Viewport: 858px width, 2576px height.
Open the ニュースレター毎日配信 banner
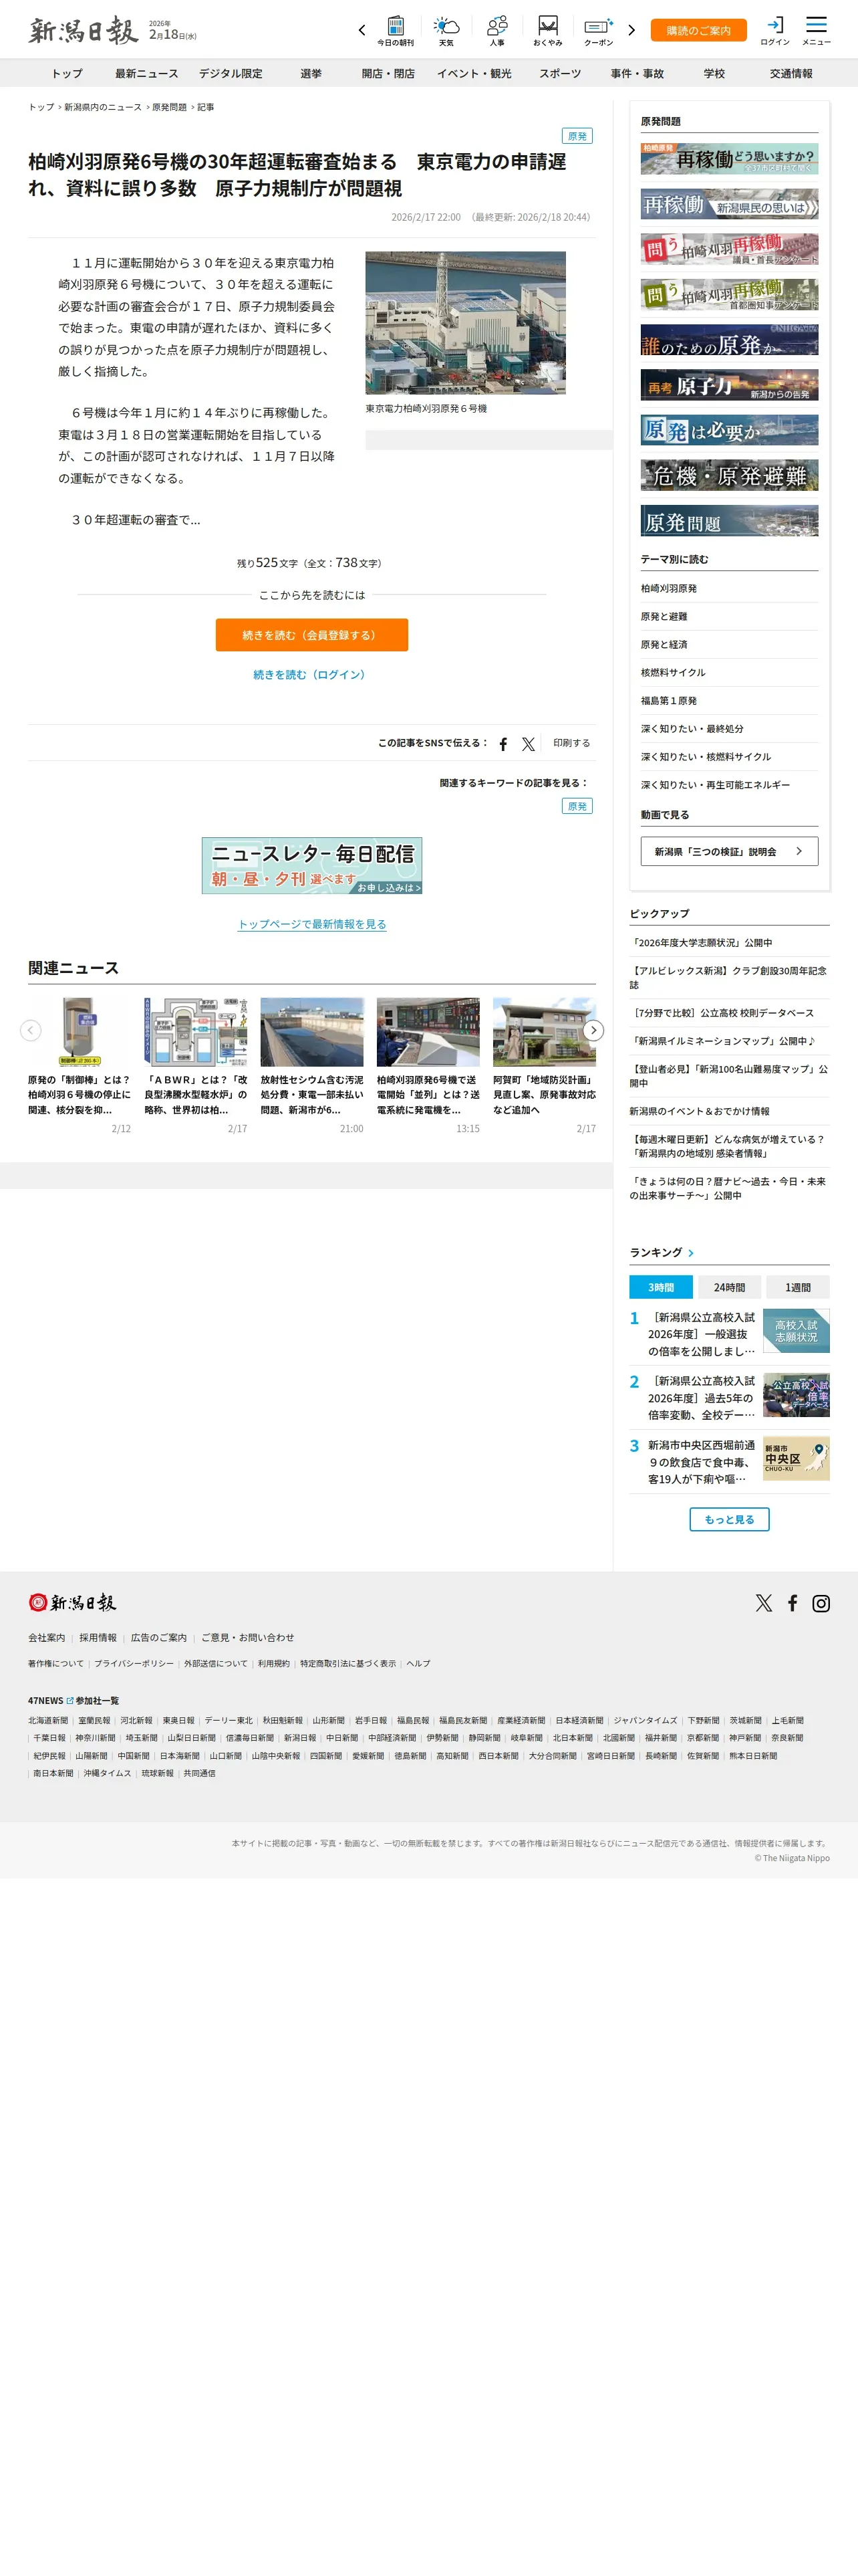pyautogui.click(x=311, y=865)
